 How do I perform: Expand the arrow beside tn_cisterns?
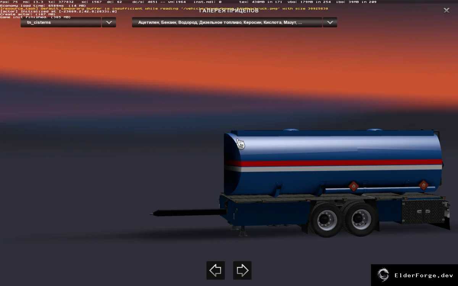[x=109, y=22]
